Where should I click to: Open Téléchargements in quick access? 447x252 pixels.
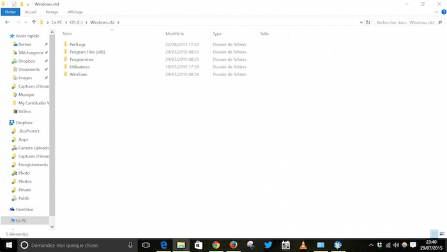31,52
